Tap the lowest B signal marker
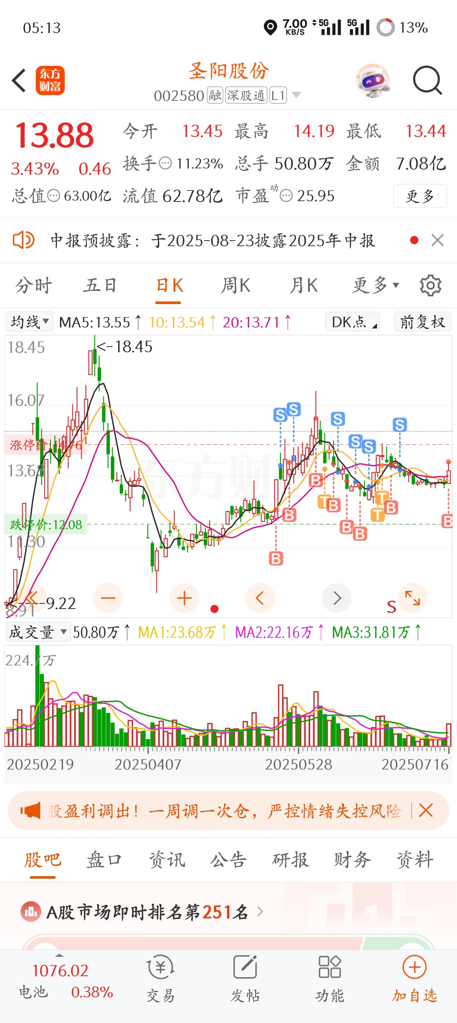 [276, 558]
